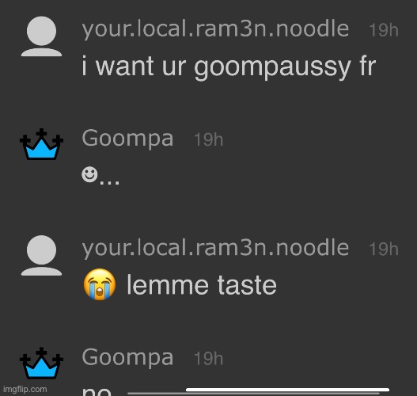Tap the partially visible "no" reply text
Image resolution: width=417 pixels, height=396 pixels.
(x=97, y=392)
